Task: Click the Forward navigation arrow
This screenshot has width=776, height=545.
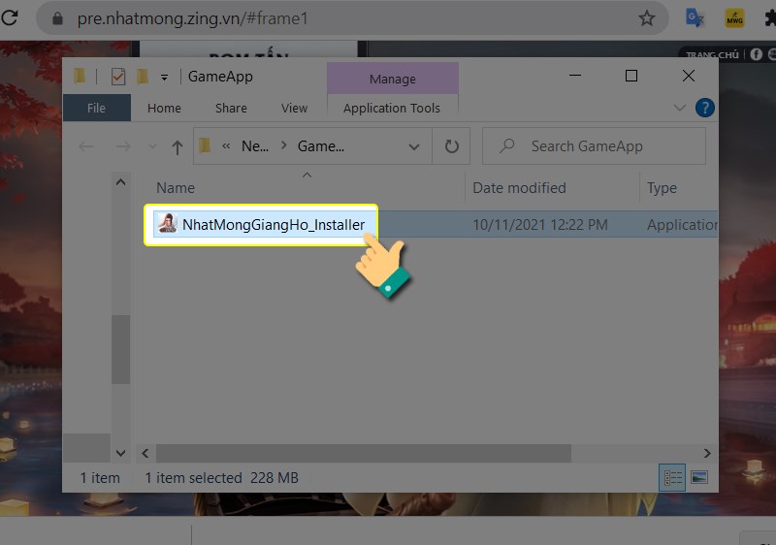Action: pyautogui.click(x=123, y=145)
